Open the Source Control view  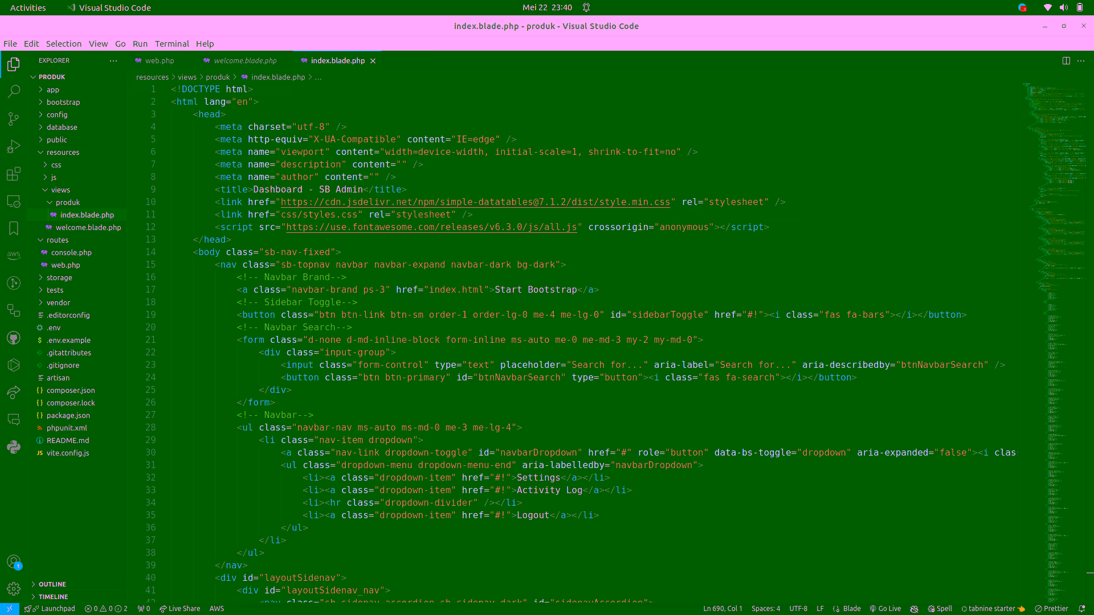pos(14,118)
